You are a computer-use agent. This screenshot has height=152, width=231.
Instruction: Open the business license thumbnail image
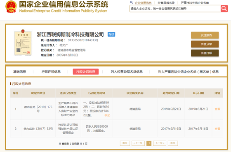pyautogui.click(x=23, y=42)
